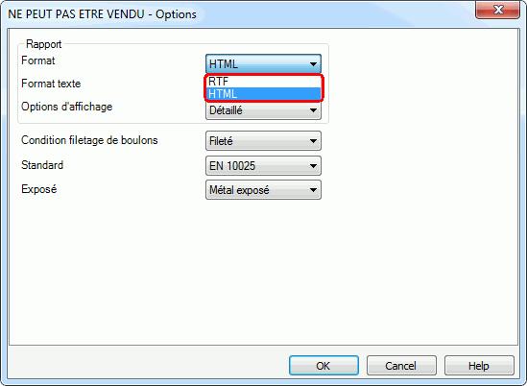Click the arrow on the Métal exposé dropdown
This screenshot has height=386, width=527.
tap(313, 190)
